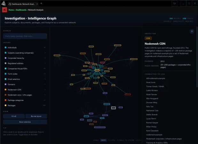
Task: Open connected item dl@nodemesh.example
Action: pyautogui.click(x=156, y=78)
